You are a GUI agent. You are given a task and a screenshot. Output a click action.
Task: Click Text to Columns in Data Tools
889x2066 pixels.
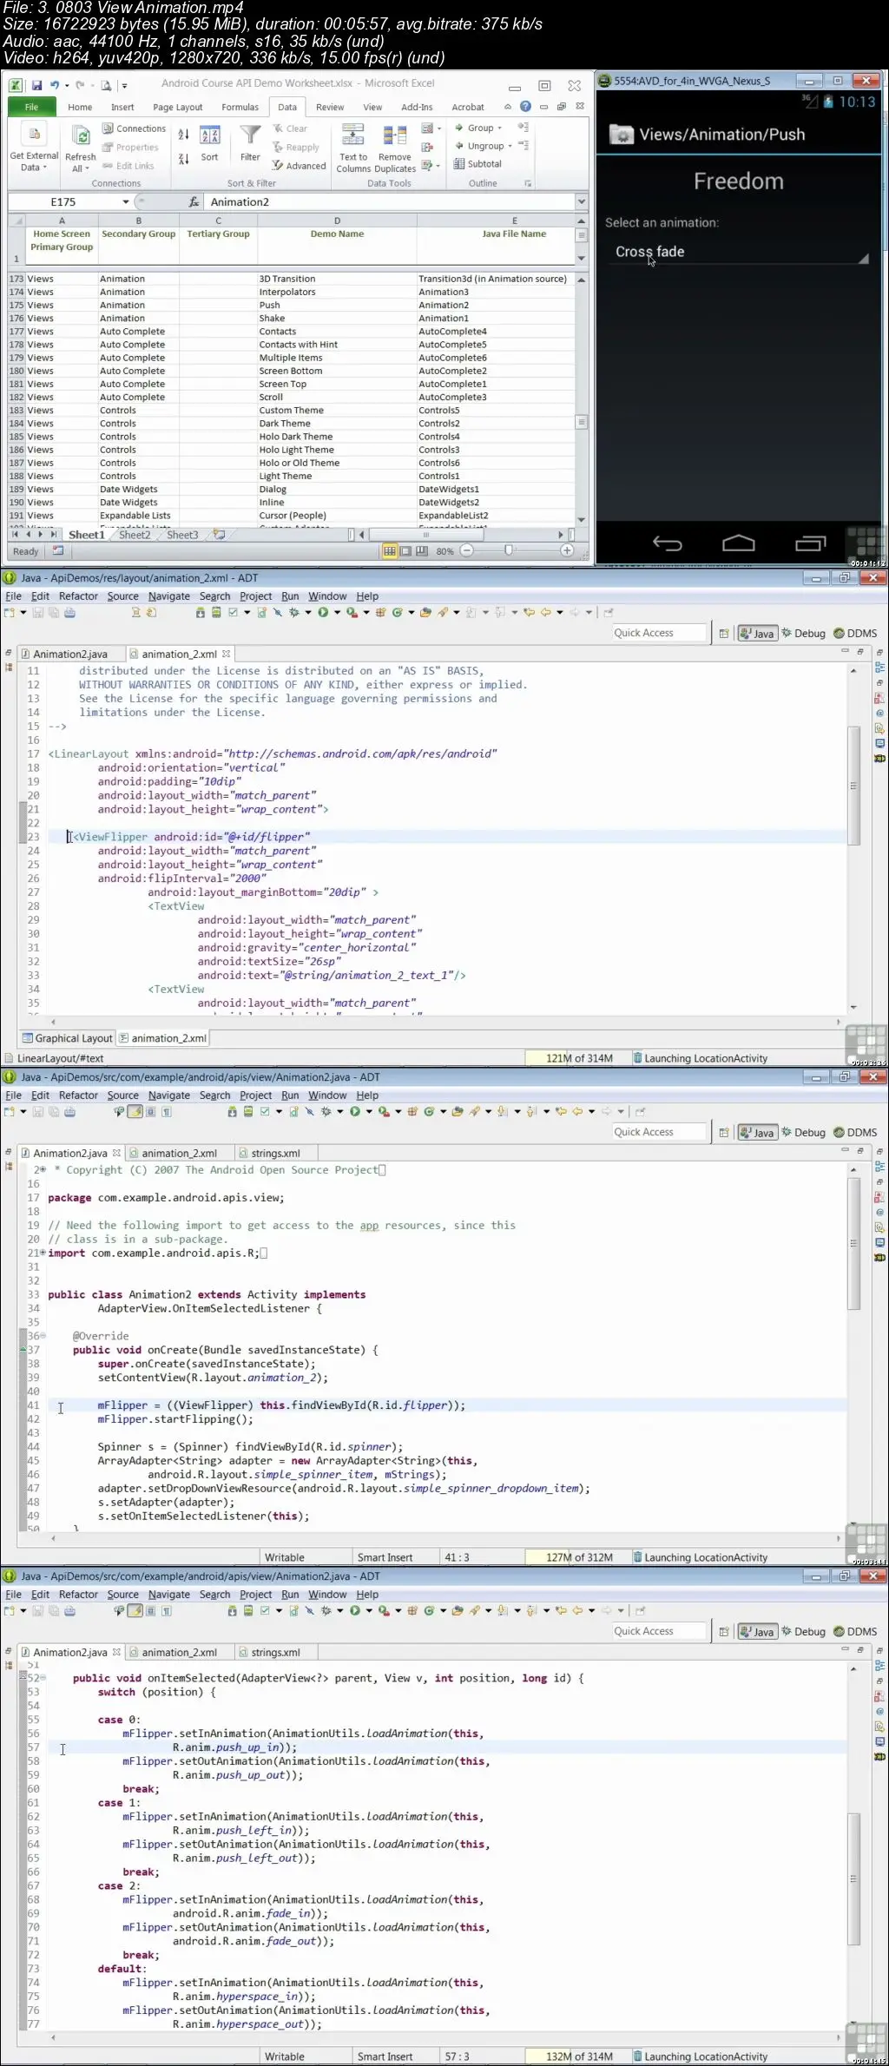[x=353, y=148]
